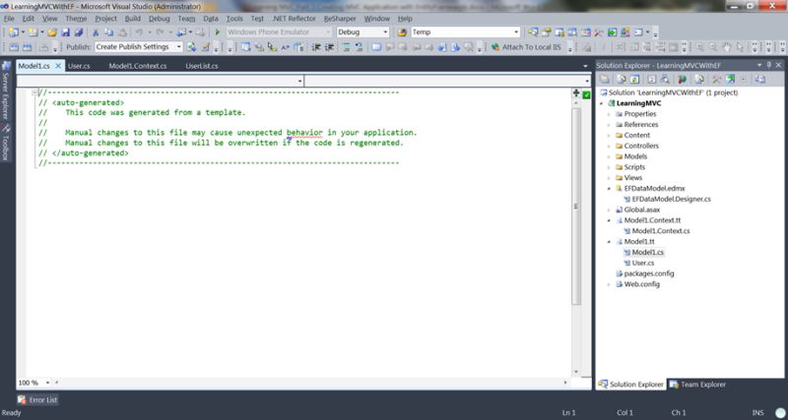Screen dimensions: 788x420
Task: Collapse the Model1.tt node
Action: pyautogui.click(x=609, y=242)
